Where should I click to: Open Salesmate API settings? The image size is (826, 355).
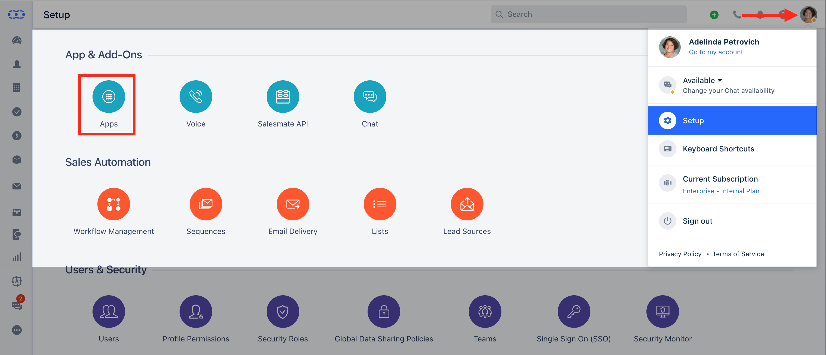coord(283,97)
